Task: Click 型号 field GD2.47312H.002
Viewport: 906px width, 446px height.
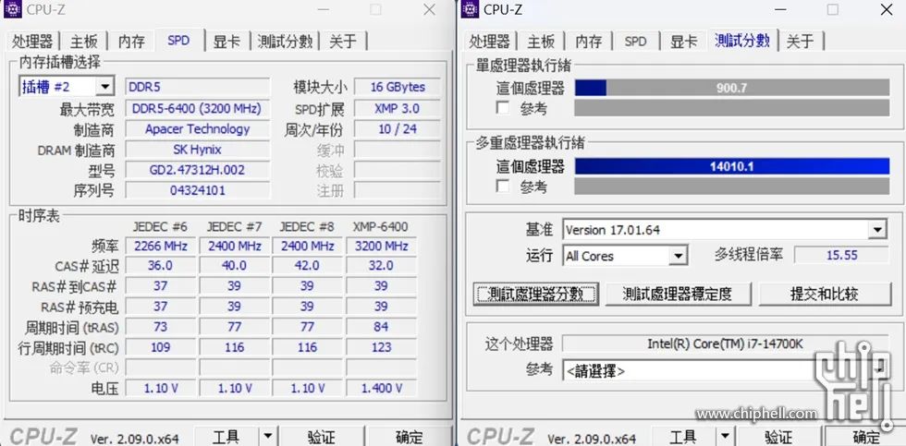Action: pyautogui.click(x=198, y=170)
